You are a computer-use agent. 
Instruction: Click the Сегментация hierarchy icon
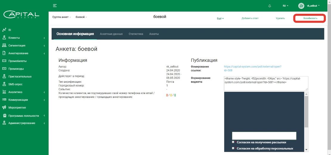click(4, 46)
